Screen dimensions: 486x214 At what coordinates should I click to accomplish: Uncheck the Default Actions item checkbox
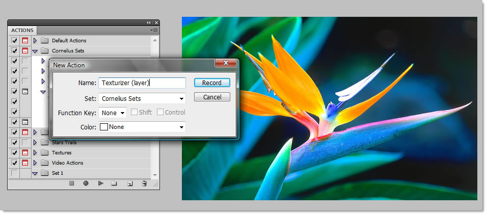click(14, 41)
